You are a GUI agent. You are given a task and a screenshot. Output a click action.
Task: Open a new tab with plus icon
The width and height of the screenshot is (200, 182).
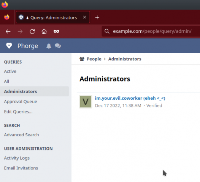(x=97, y=18)
